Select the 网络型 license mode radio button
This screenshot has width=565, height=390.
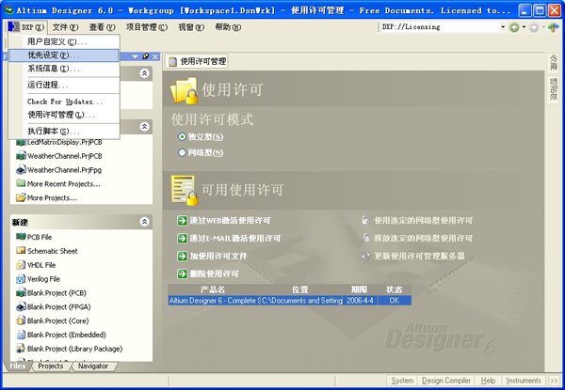182,152
